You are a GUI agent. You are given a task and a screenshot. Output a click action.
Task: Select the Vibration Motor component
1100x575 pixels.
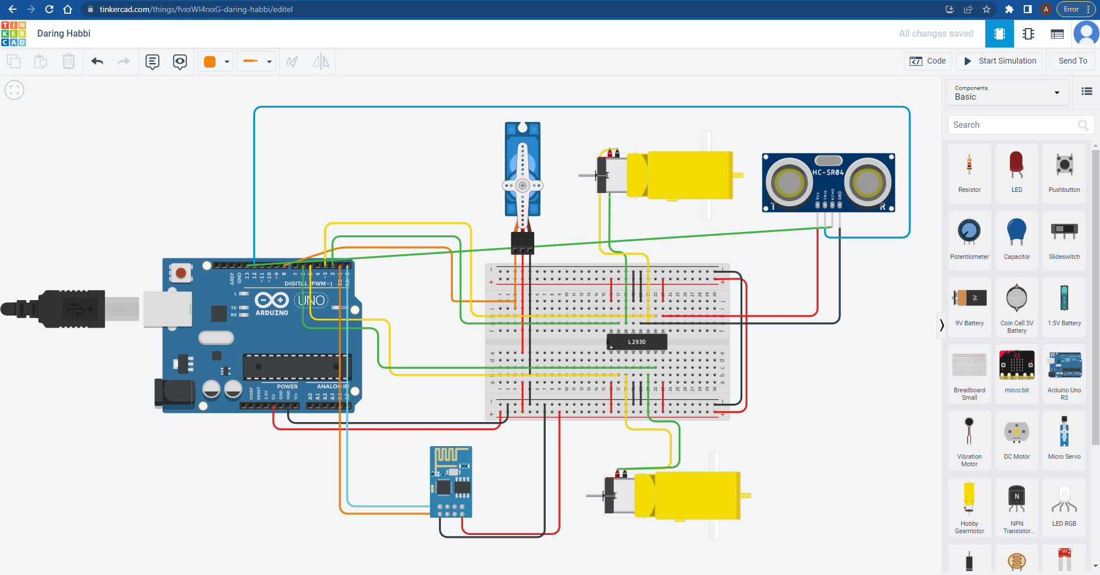tap(969, 441)
